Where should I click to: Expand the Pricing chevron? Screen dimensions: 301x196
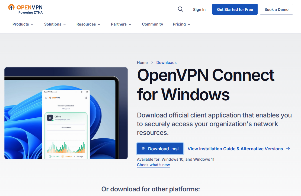pos(189,24)
